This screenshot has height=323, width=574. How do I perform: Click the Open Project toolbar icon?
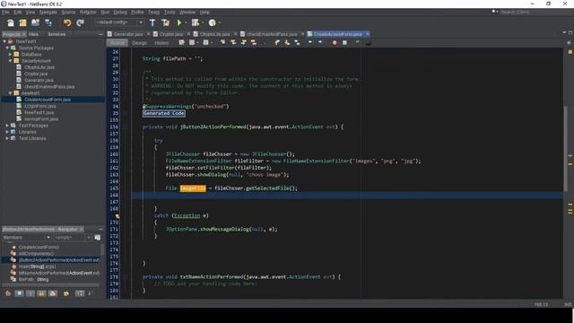[x=35, y=22]
